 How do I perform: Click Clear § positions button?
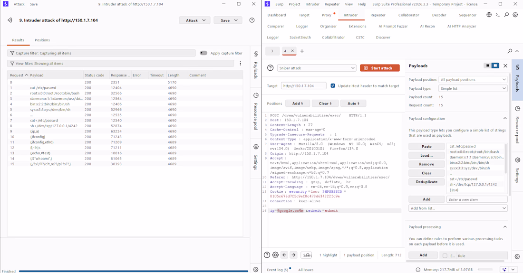325,104
